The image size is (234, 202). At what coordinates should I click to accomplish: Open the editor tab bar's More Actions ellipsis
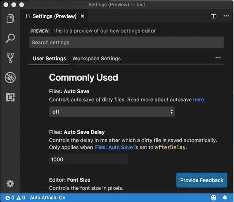coord(226,16)
